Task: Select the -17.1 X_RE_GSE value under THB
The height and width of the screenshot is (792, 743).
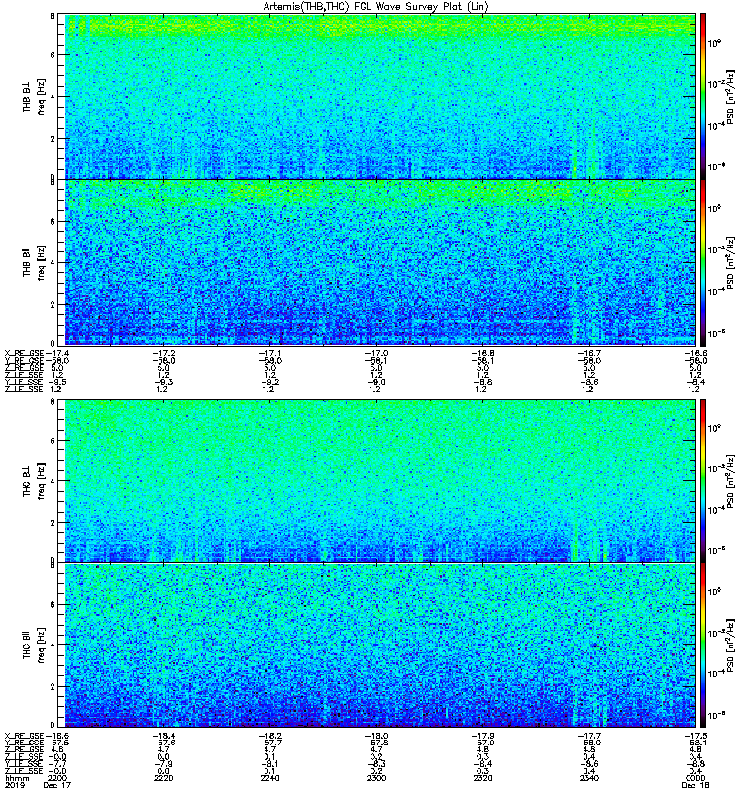Action: coord(269,353)
